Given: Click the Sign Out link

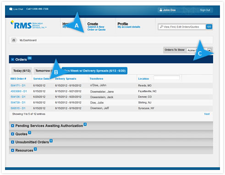Looking at the screenshot, I should tap(205, 10).
